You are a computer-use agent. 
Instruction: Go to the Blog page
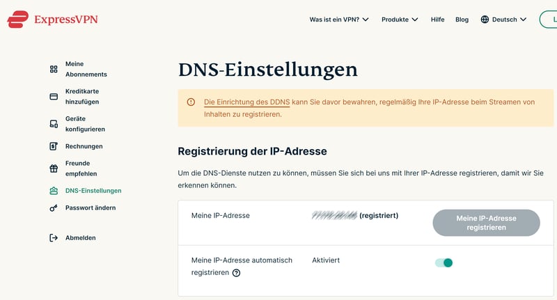(462, 19)
